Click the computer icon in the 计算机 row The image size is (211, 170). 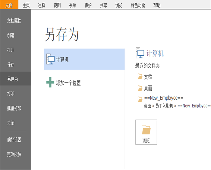(x=50, y=59)
